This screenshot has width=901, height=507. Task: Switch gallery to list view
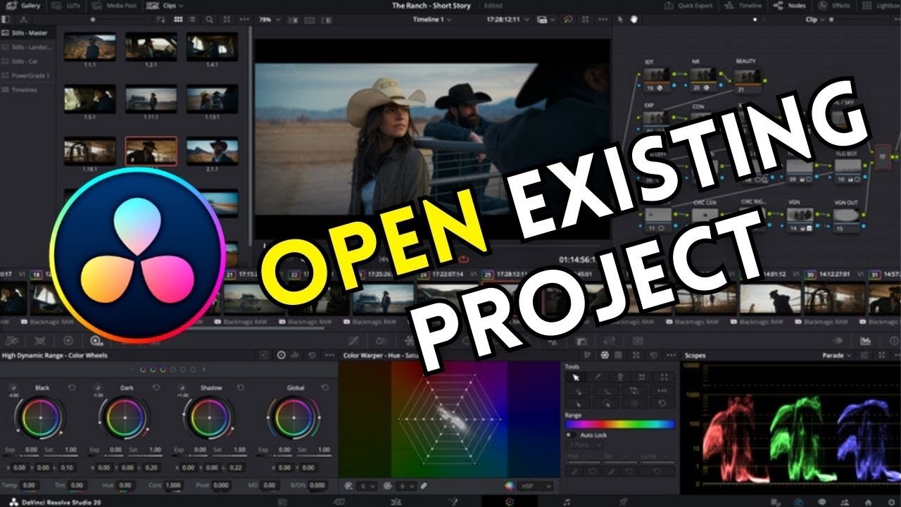(x=191, y=20)
